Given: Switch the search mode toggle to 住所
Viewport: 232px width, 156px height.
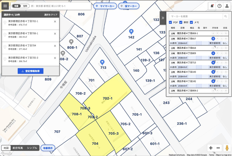Looking at the screenshot, I should pyautogui.click(x=25, y=6).
